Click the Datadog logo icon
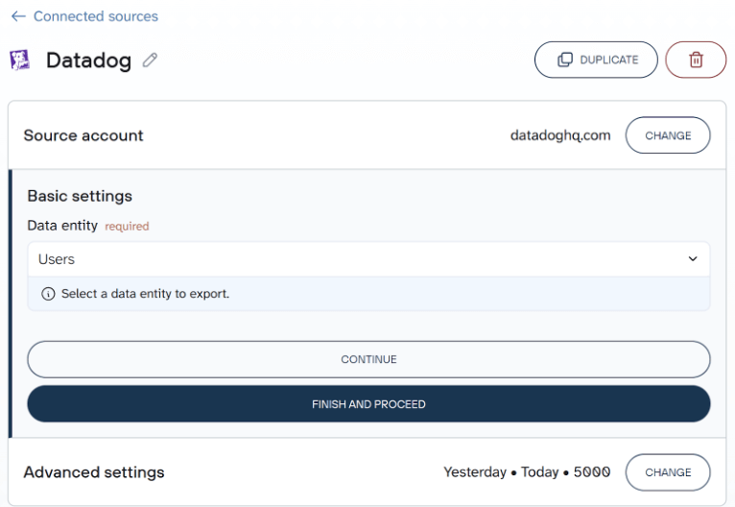 20,60
